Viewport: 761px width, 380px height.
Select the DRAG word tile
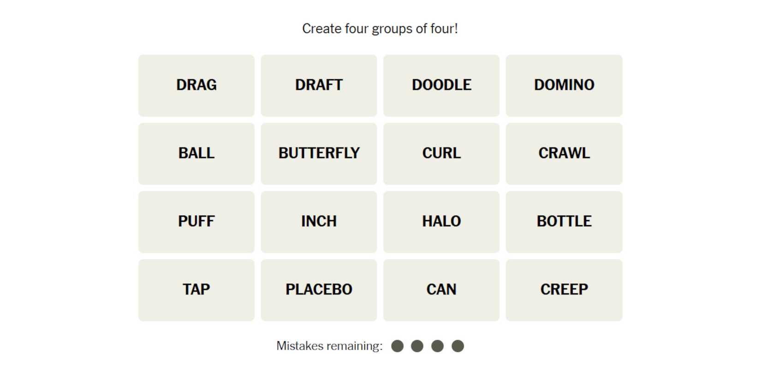pyautogui.click(x=196, y=85)
